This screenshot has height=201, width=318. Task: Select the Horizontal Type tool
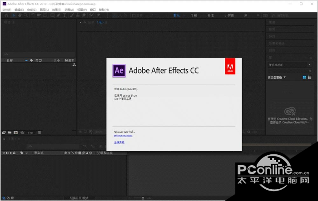click(65, 15)
